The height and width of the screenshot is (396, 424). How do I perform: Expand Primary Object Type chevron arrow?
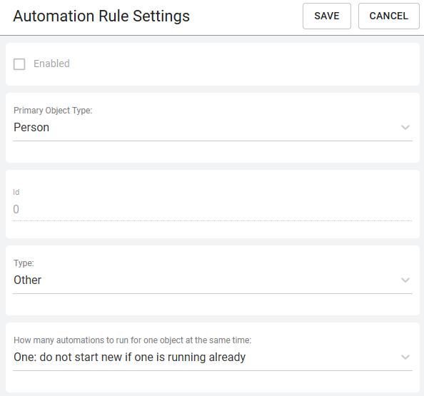coord(405,127)
